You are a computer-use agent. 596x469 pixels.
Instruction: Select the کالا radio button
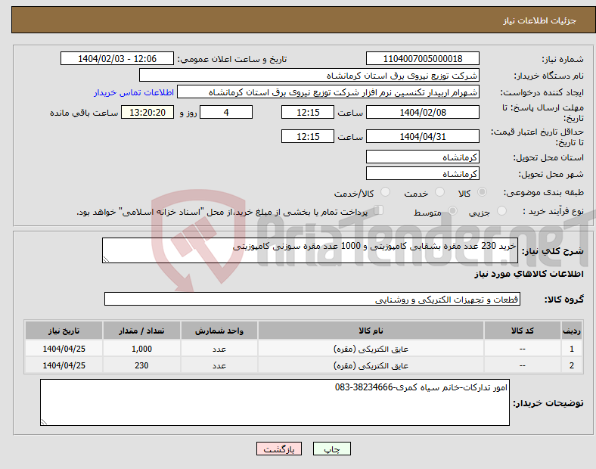tap(482, 192)
